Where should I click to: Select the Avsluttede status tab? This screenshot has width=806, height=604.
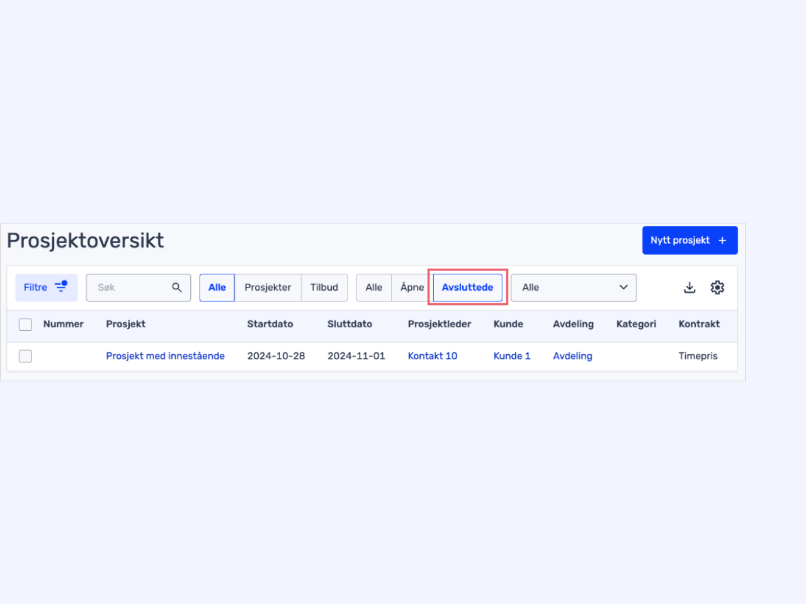pos(467,288)
